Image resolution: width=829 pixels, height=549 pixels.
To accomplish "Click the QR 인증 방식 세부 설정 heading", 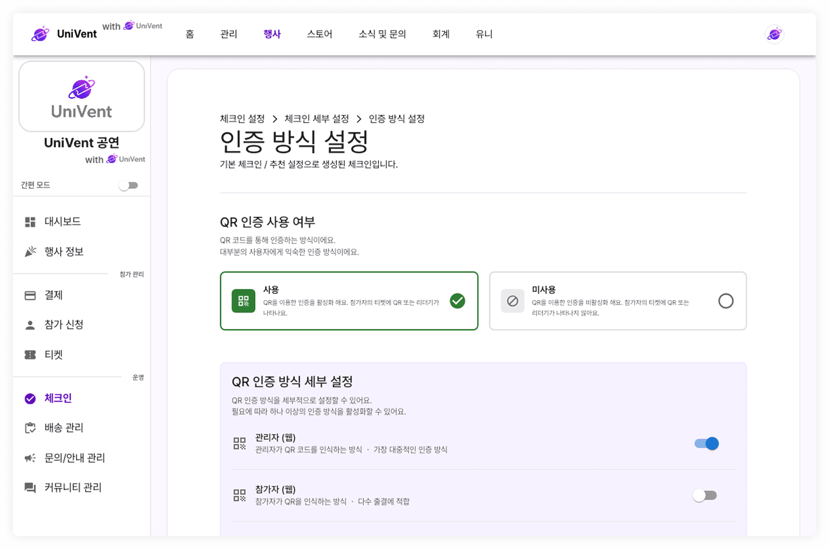I will tap(292, 382).
